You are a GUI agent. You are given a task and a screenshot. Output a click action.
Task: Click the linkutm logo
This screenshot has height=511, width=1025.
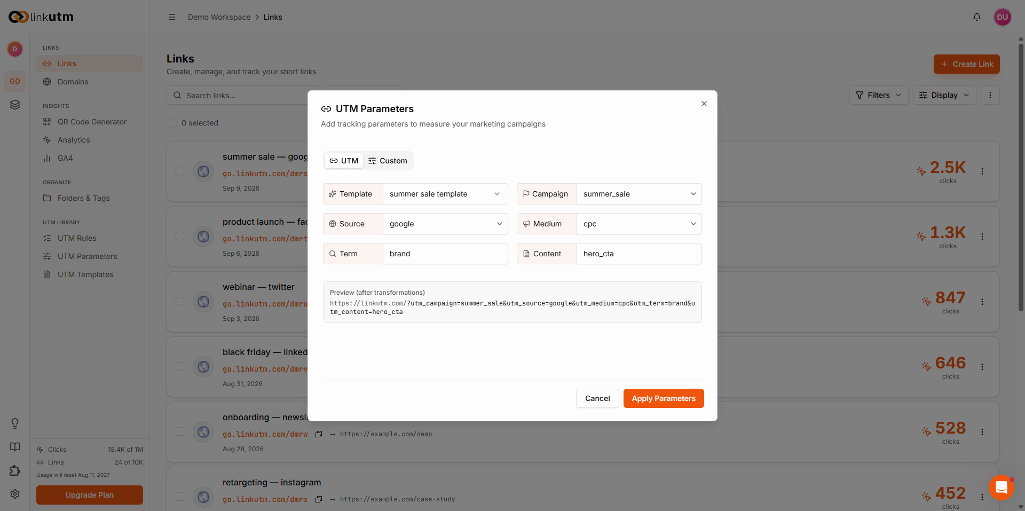coord(41,17)
